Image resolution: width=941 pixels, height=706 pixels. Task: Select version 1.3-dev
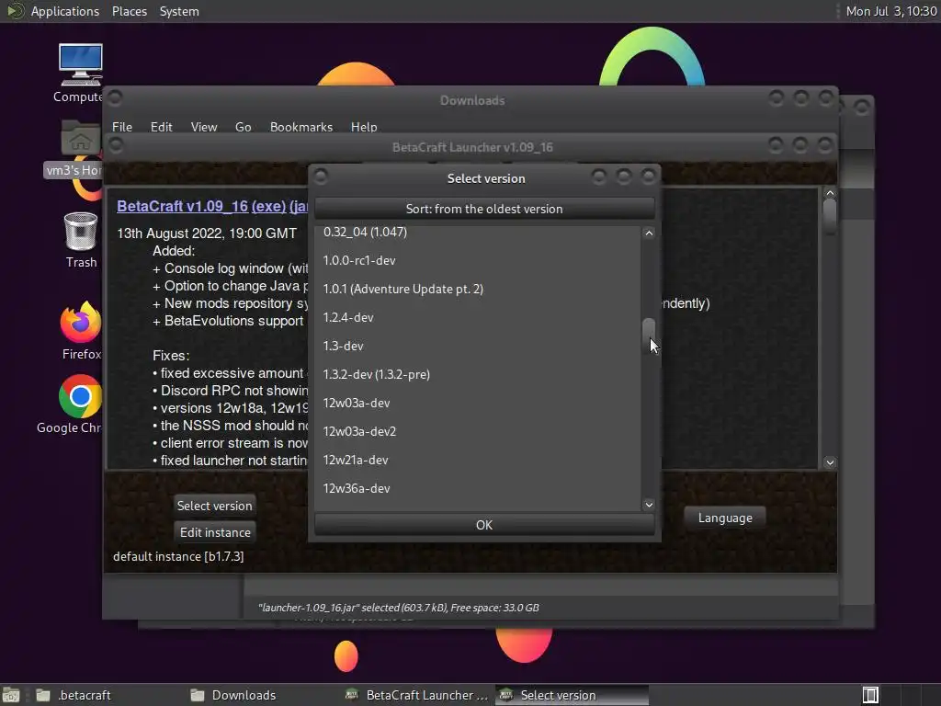coord(478,346)
